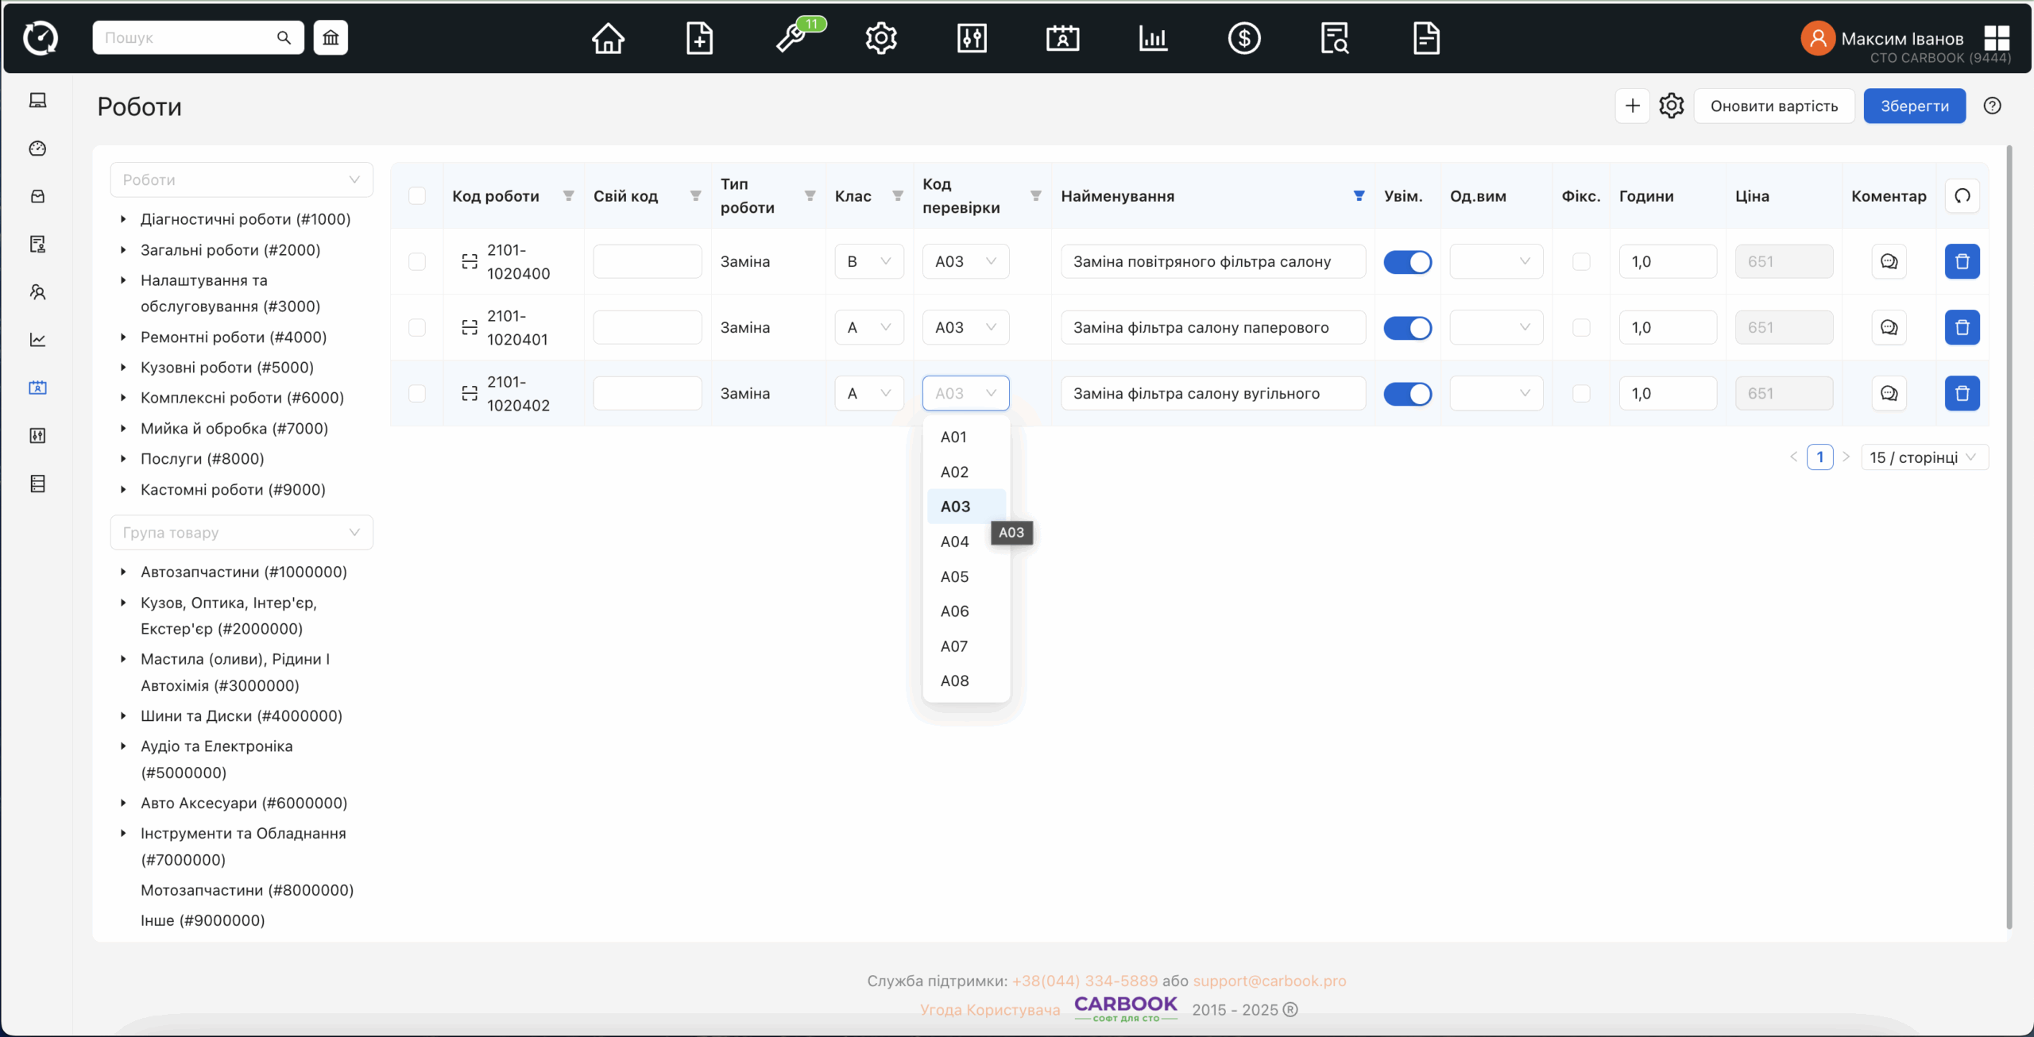The image size is (2034, 1037).
Task: Click the Зберегти button
Action: tap(1914, 106)
